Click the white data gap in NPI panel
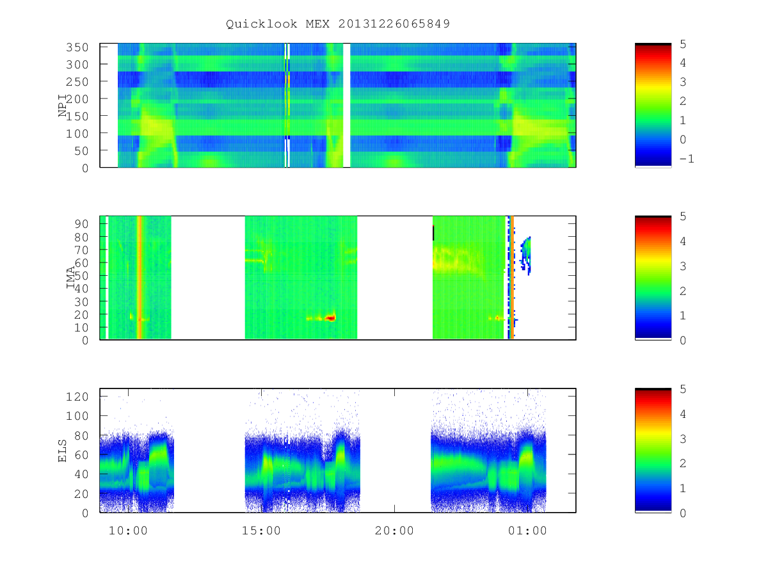 pyautogui.click(x=346, y=106)
